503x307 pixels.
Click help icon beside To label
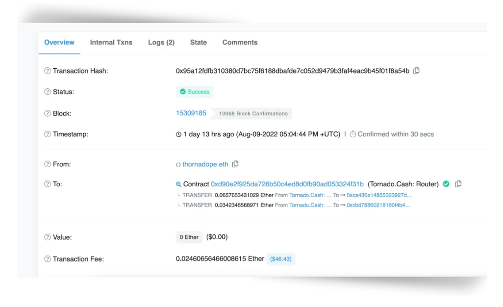coord(48,184)
